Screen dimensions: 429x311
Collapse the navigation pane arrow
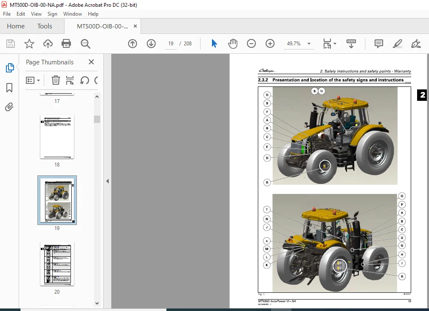[x=107, y=181]
